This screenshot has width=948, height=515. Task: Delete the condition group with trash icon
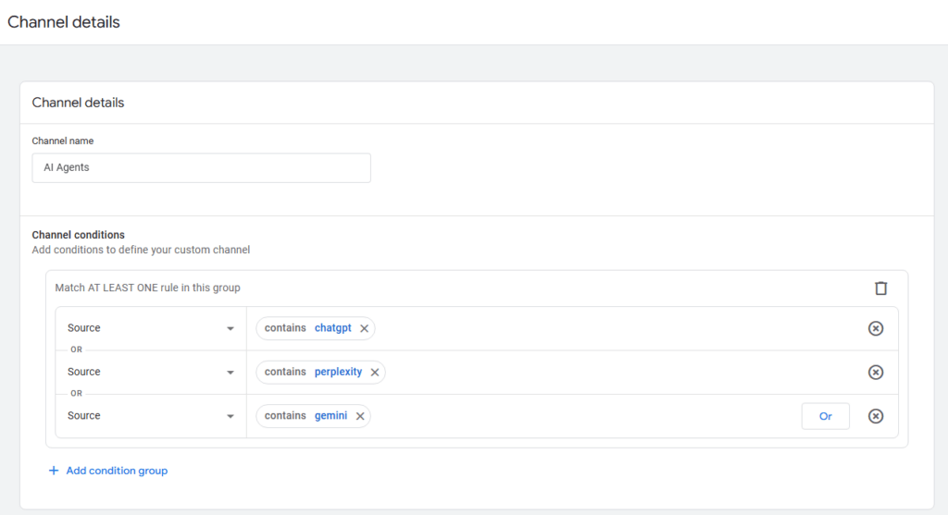pyautogui.click(x=880, y=288)
